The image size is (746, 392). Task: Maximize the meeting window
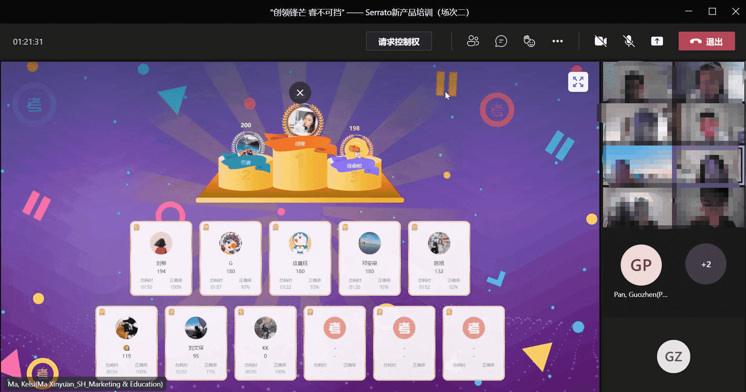[x=712, y=11]
